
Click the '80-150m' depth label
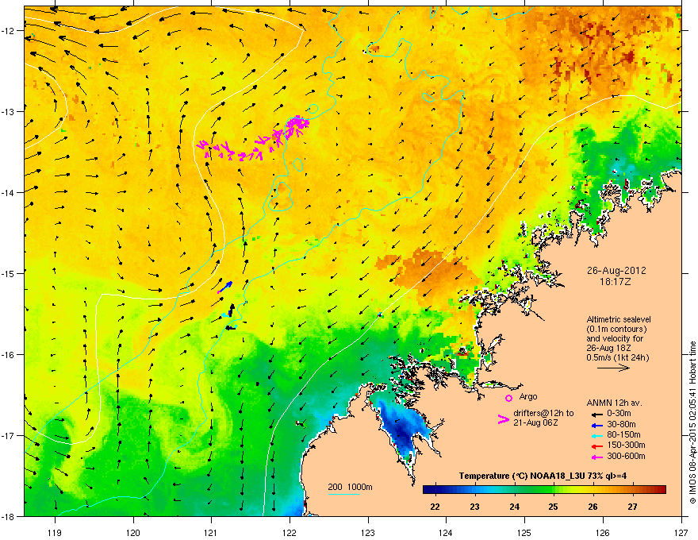click(x=623, y=435)
